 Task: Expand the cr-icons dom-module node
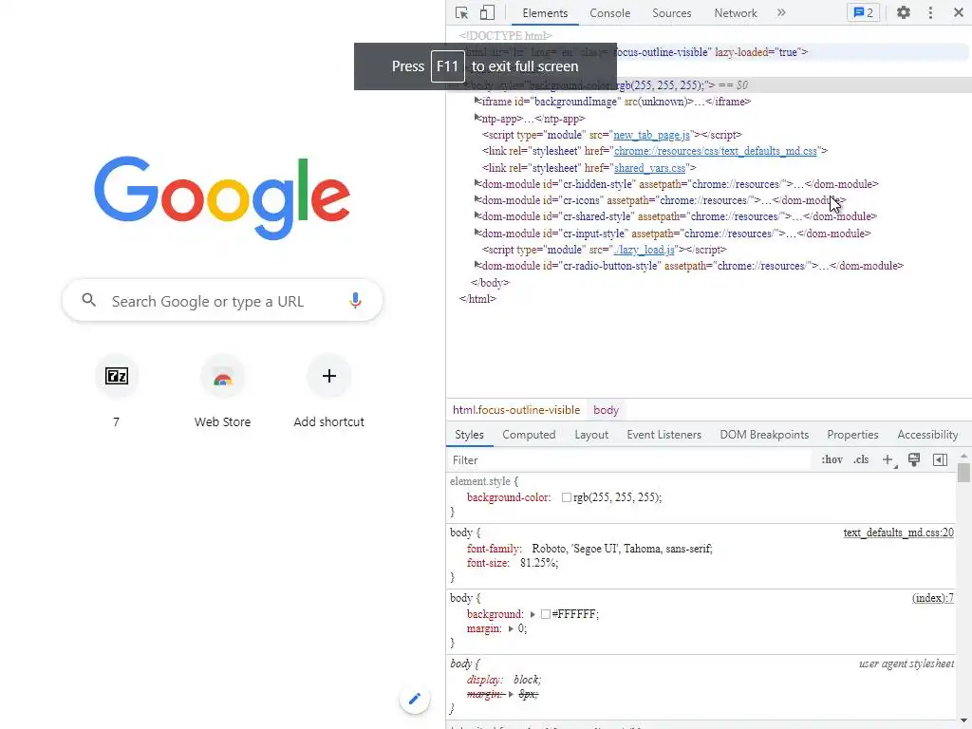pyautogui.click(x=477, y=199)
